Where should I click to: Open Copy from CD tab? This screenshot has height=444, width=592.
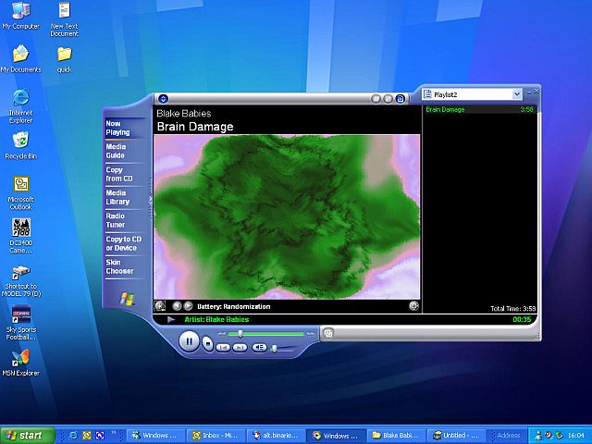tap(119, 174)
